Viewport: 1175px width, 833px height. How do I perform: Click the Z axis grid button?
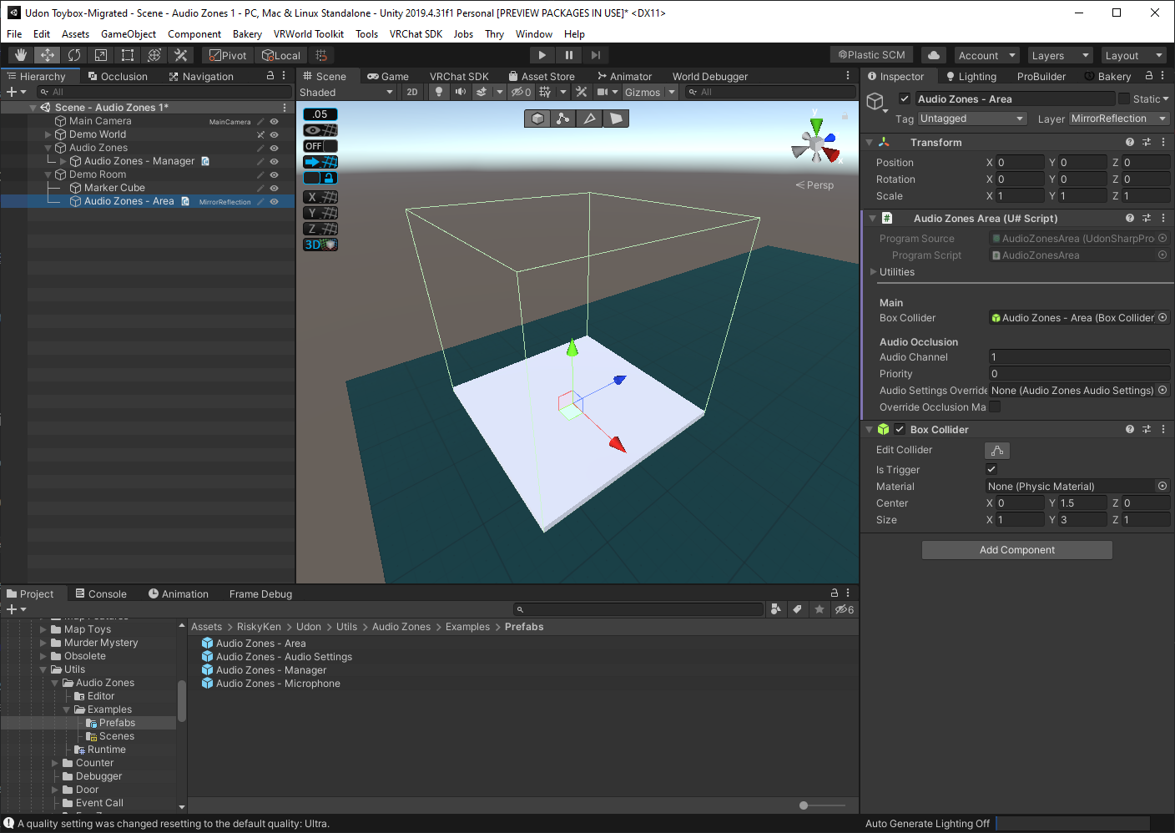point(320,229)
